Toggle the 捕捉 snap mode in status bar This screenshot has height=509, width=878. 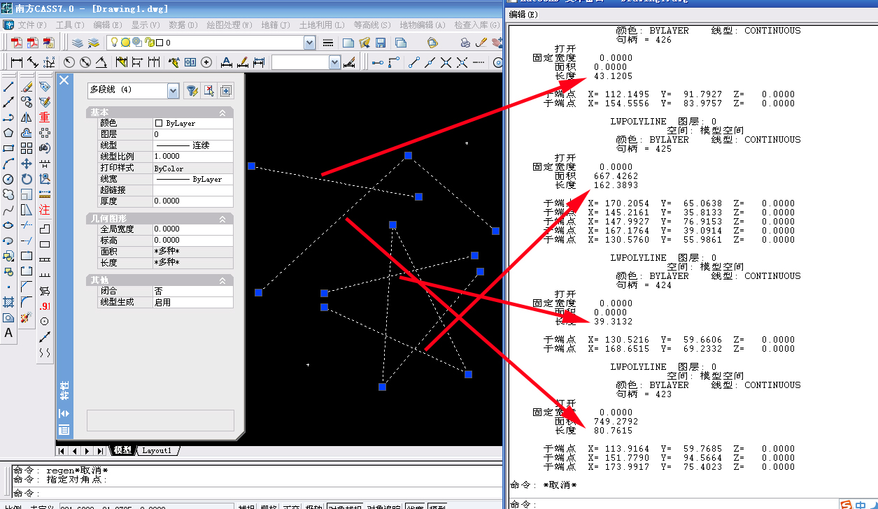[x=246, y=508]
